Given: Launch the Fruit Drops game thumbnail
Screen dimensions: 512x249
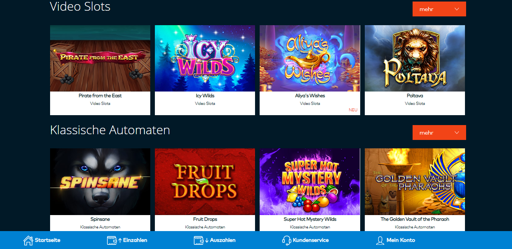Looking at the screenshot, I should click(205, 182).
